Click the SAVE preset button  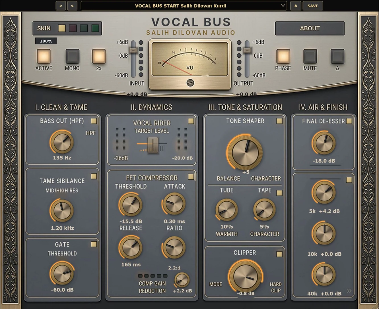pyautogui.click(x=313, y=6)
